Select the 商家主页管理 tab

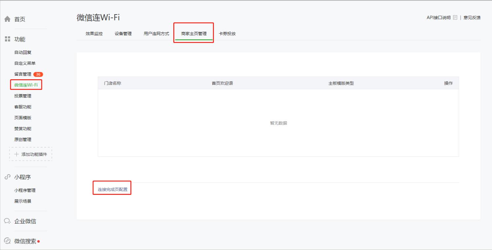[194, 34]
